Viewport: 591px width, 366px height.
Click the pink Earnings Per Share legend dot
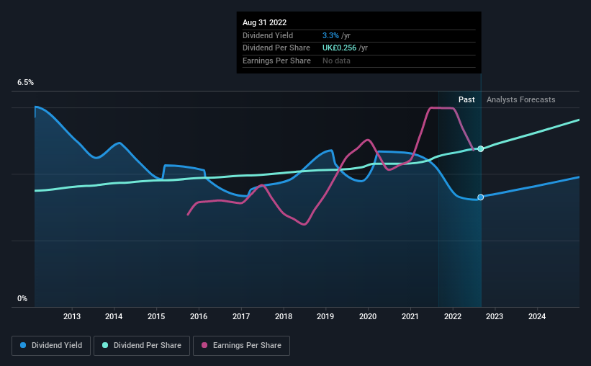(204, 345)
